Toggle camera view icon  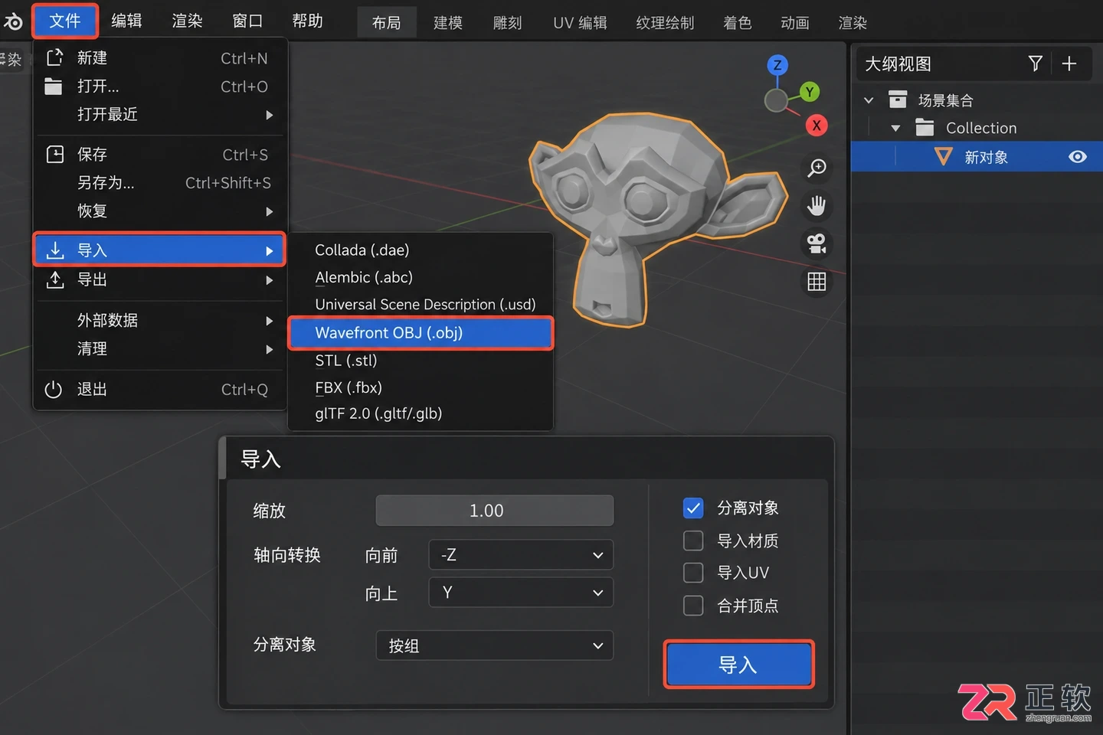click(x=817, y=243)
